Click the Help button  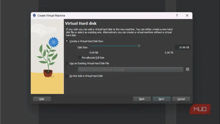point(42,99)
